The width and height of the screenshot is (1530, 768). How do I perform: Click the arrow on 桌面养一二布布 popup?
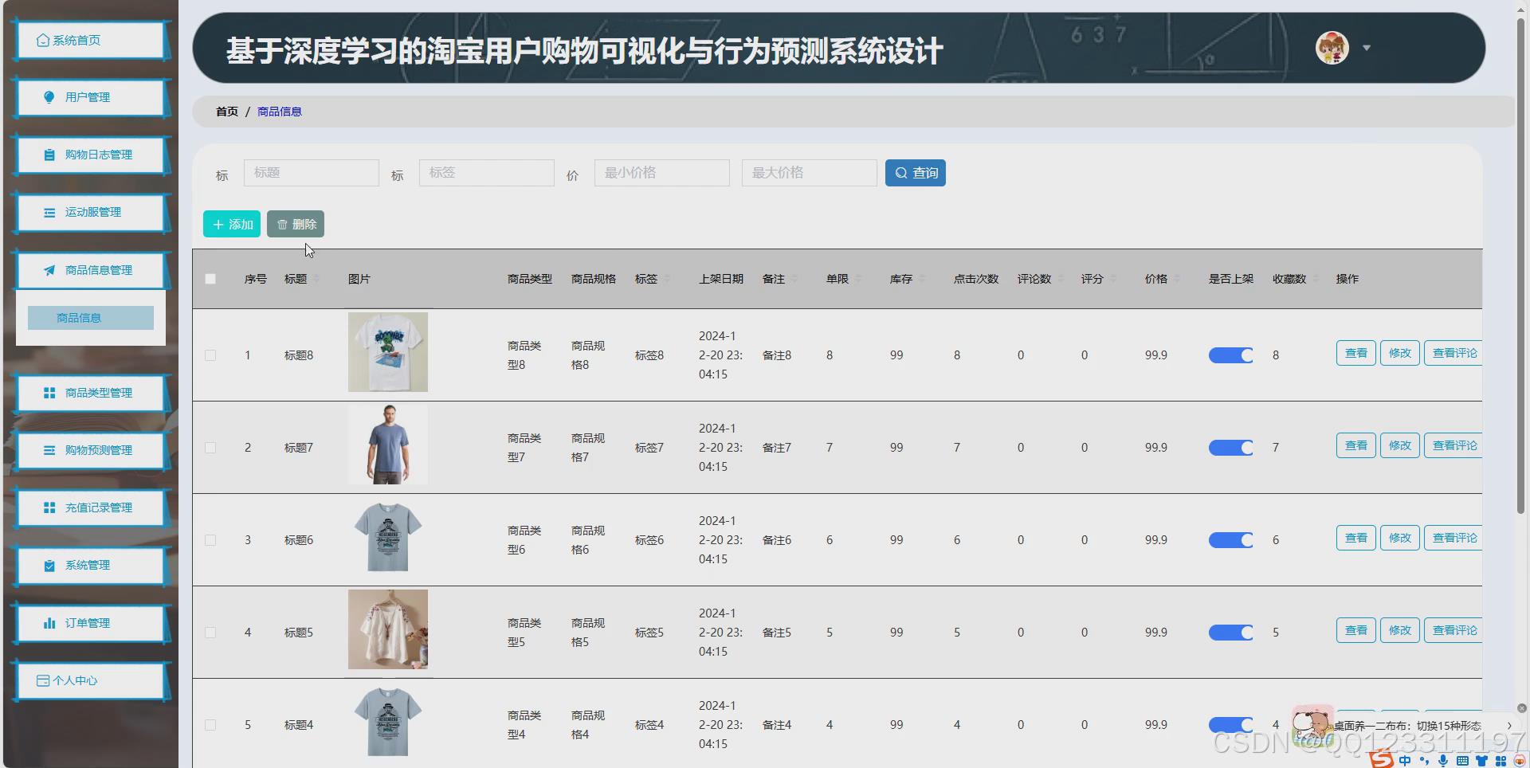coord(1509,726)
